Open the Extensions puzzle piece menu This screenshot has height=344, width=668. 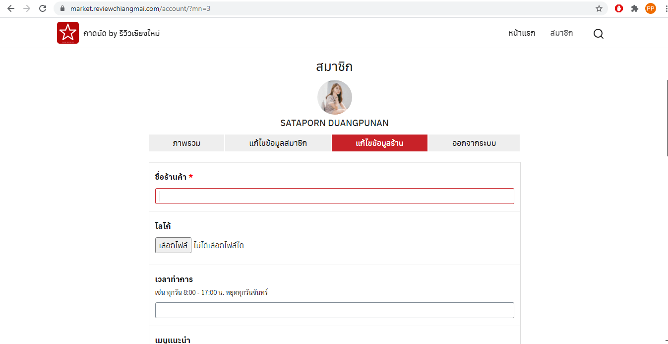pyautogui.click(x=634, y=8)
